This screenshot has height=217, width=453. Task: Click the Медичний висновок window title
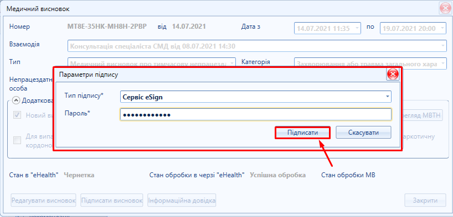pyautogui.click(x=38, y=9)
